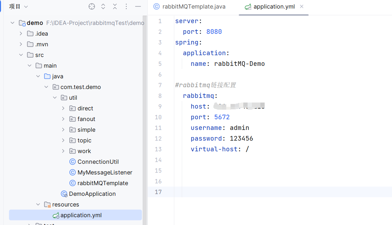Collapse the src folder

[21, 55]
